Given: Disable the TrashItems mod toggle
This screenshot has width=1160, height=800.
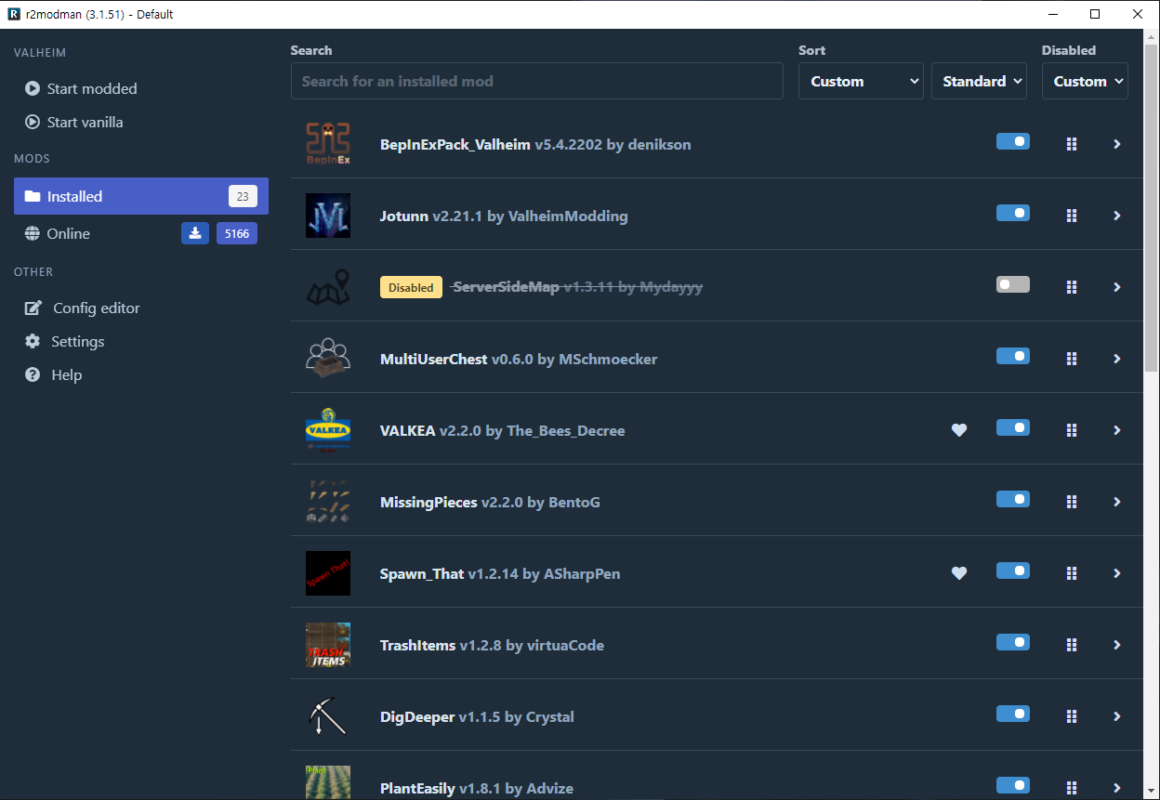Looking at the screenshot, I should click(1013, 642).
